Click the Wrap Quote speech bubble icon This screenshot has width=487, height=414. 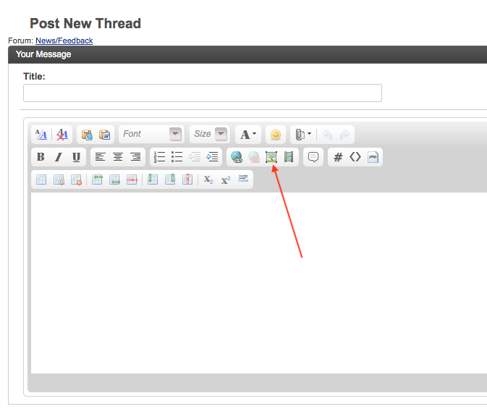click(313, 157)
